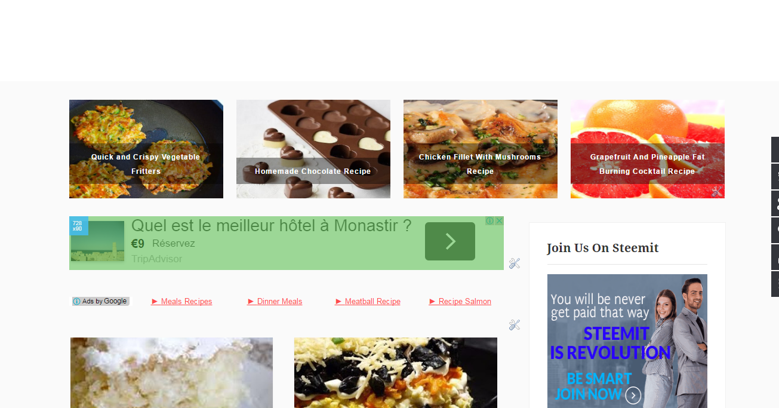The height and width of the screenshot is (408, 779).
Task: Open the Dinner Meals ad link
Action: coord(275,302)
